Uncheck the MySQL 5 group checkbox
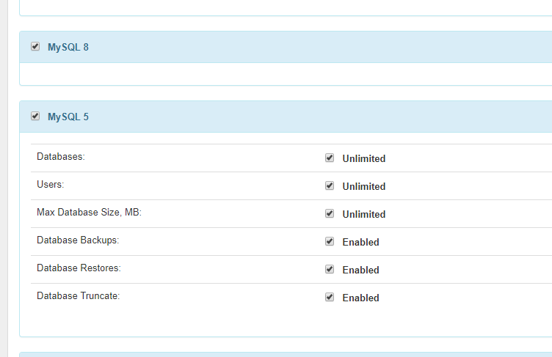Viewport: 552px width, 357px height. [35, 116]
